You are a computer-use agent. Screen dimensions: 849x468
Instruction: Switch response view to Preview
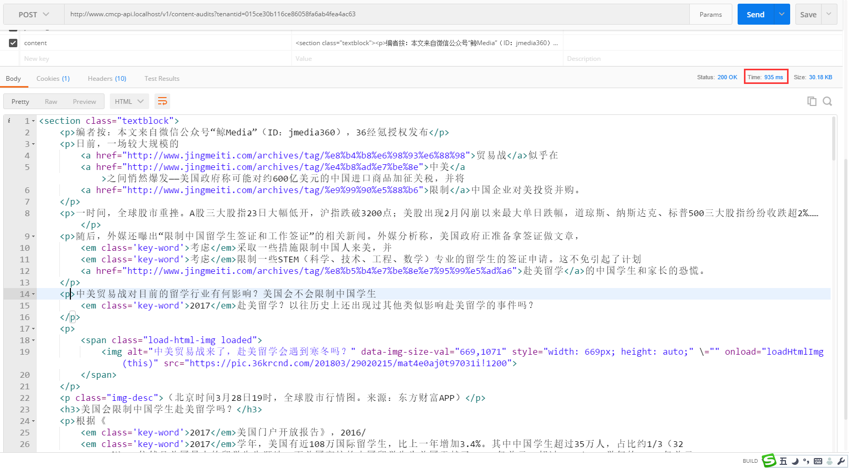tap(84, 102)
